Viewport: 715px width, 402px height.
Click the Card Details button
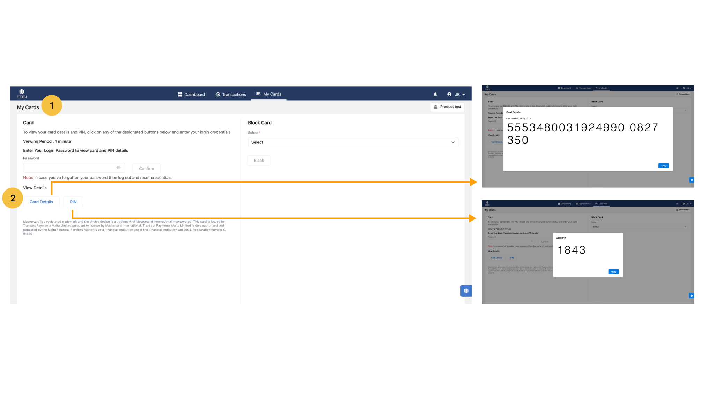point(41,202)
